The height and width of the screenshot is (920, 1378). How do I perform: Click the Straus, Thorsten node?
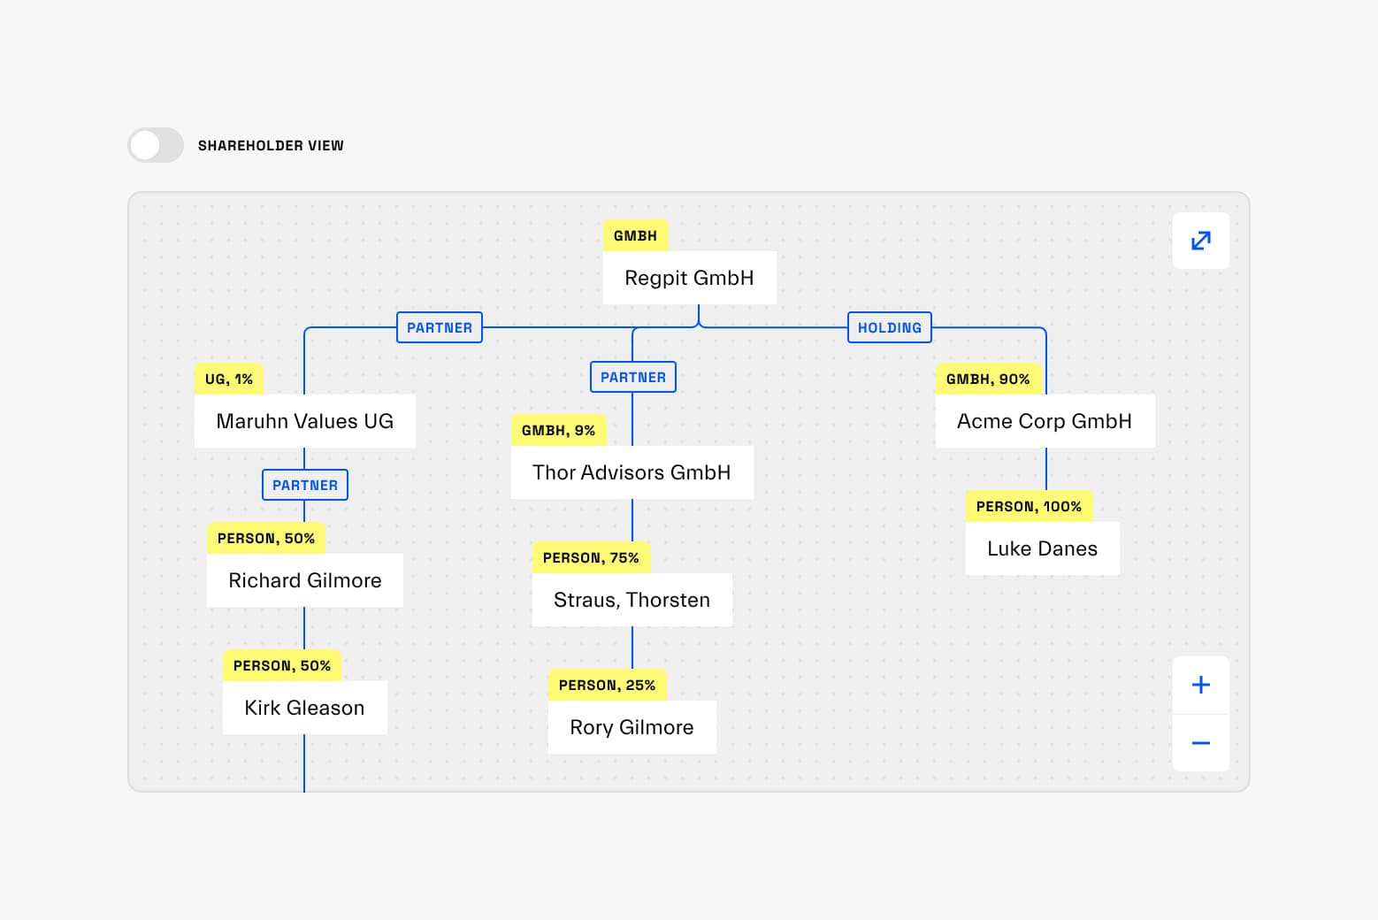tap(632, 600)
